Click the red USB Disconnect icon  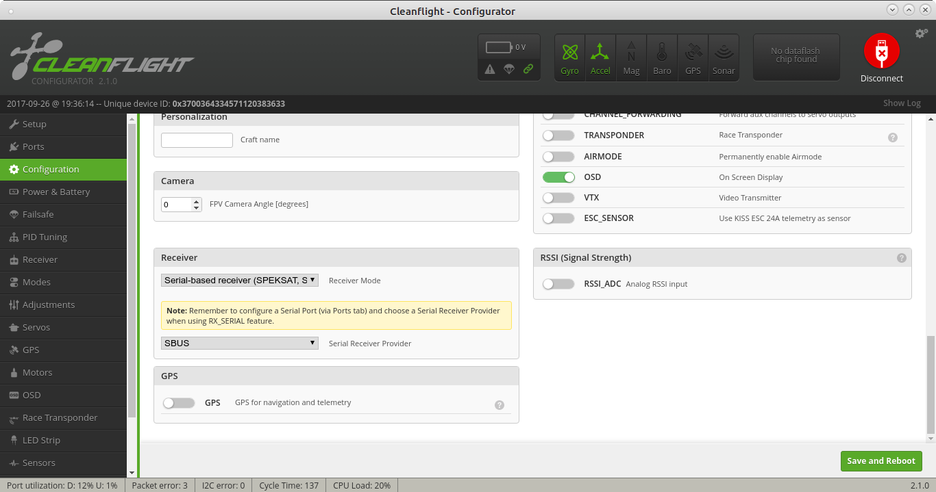coord(882,51)
